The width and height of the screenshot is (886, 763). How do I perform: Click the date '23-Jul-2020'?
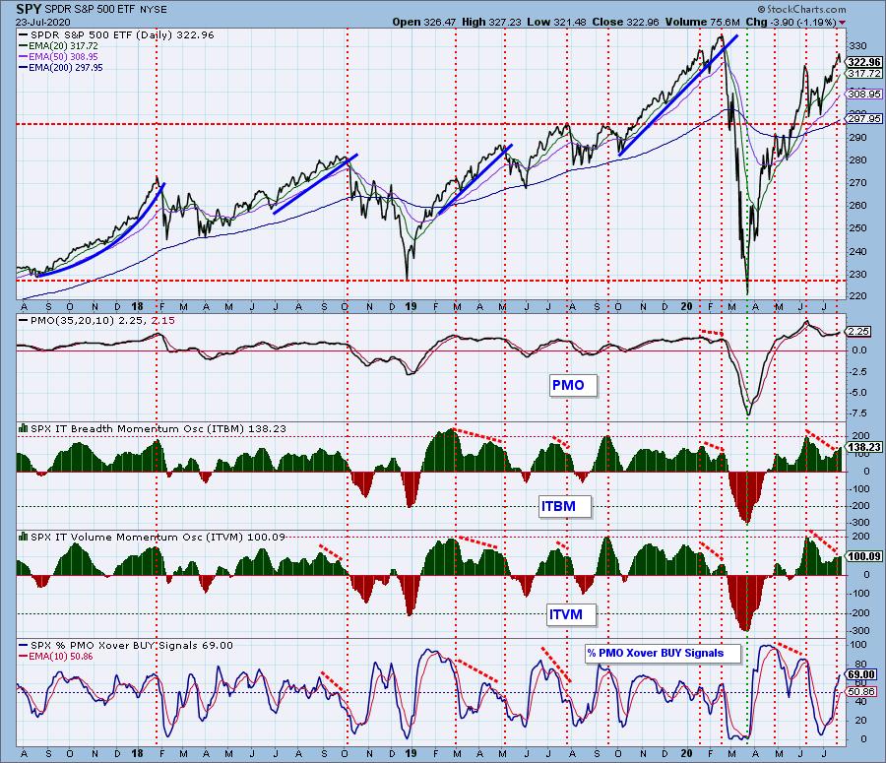[43, 22]
